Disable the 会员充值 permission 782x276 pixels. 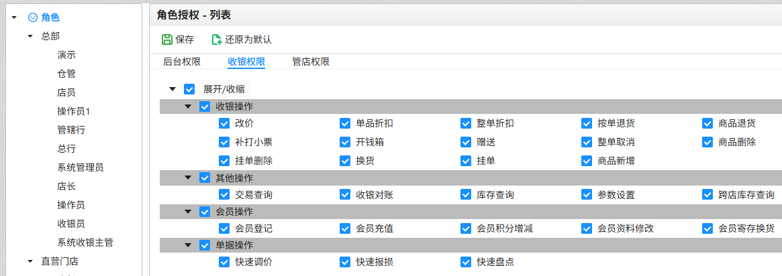pyautogui.click(x=344, y=228)
